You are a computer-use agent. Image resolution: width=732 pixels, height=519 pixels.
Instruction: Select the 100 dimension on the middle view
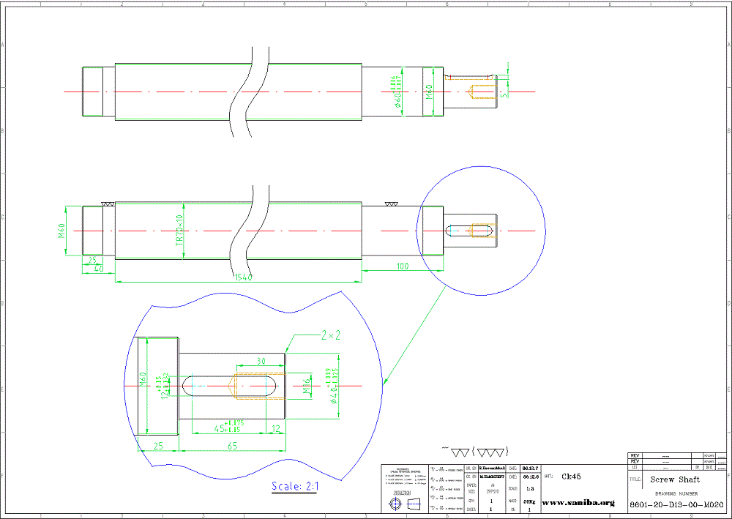403,266
